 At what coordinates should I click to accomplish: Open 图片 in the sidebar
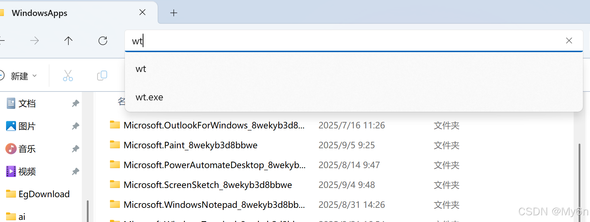(27, 126)
